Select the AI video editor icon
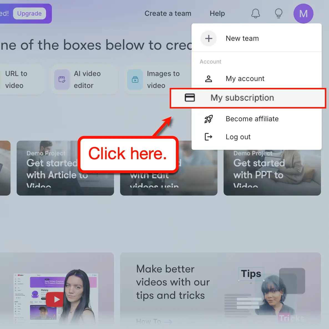The width and height of the screenshot is (329, 329). coord(62,80)
